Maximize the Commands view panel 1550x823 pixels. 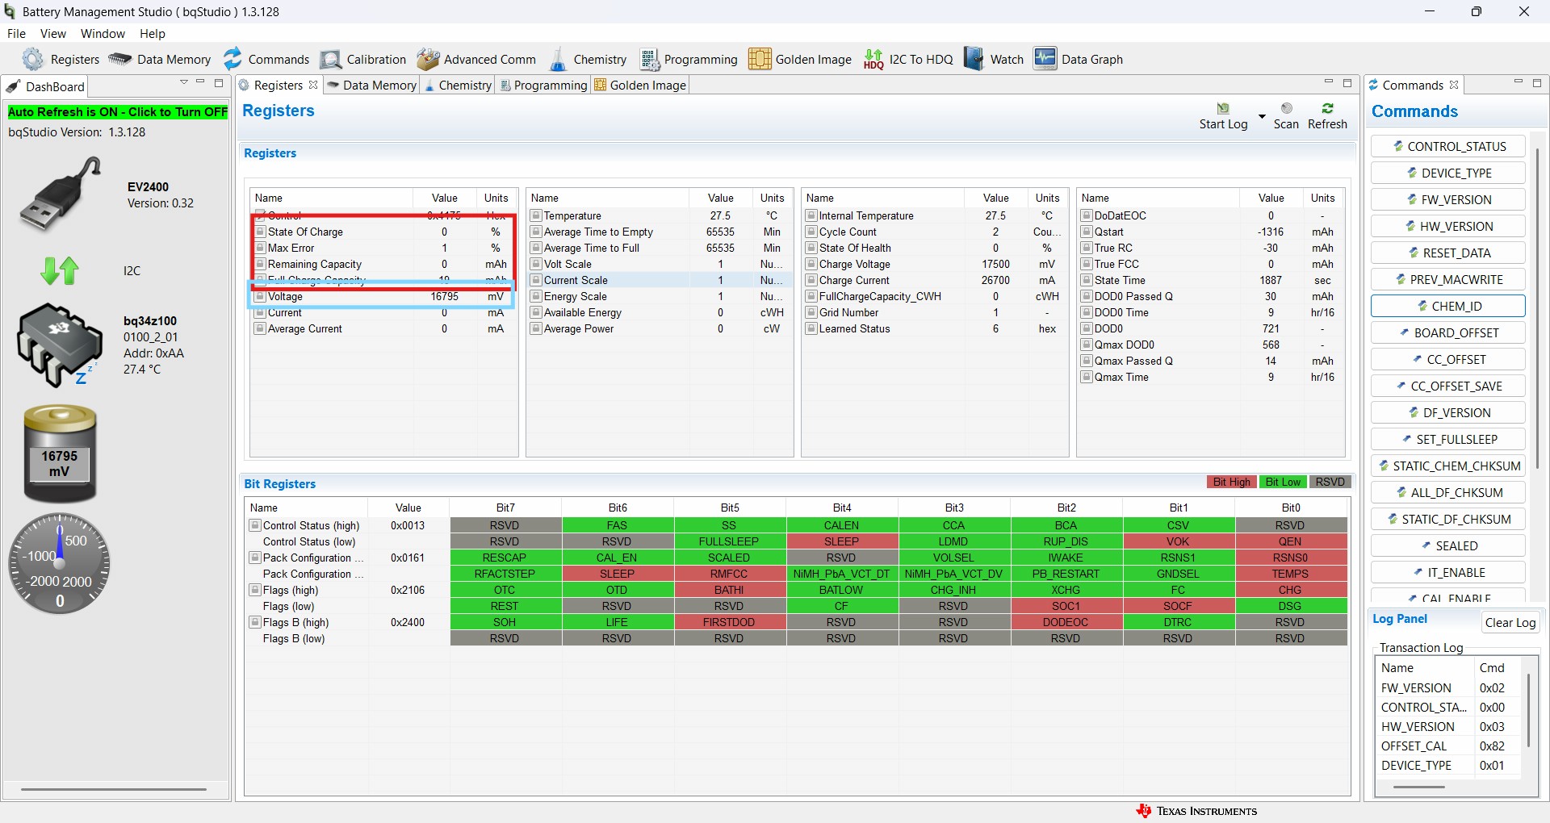(x=1537, y=83)
